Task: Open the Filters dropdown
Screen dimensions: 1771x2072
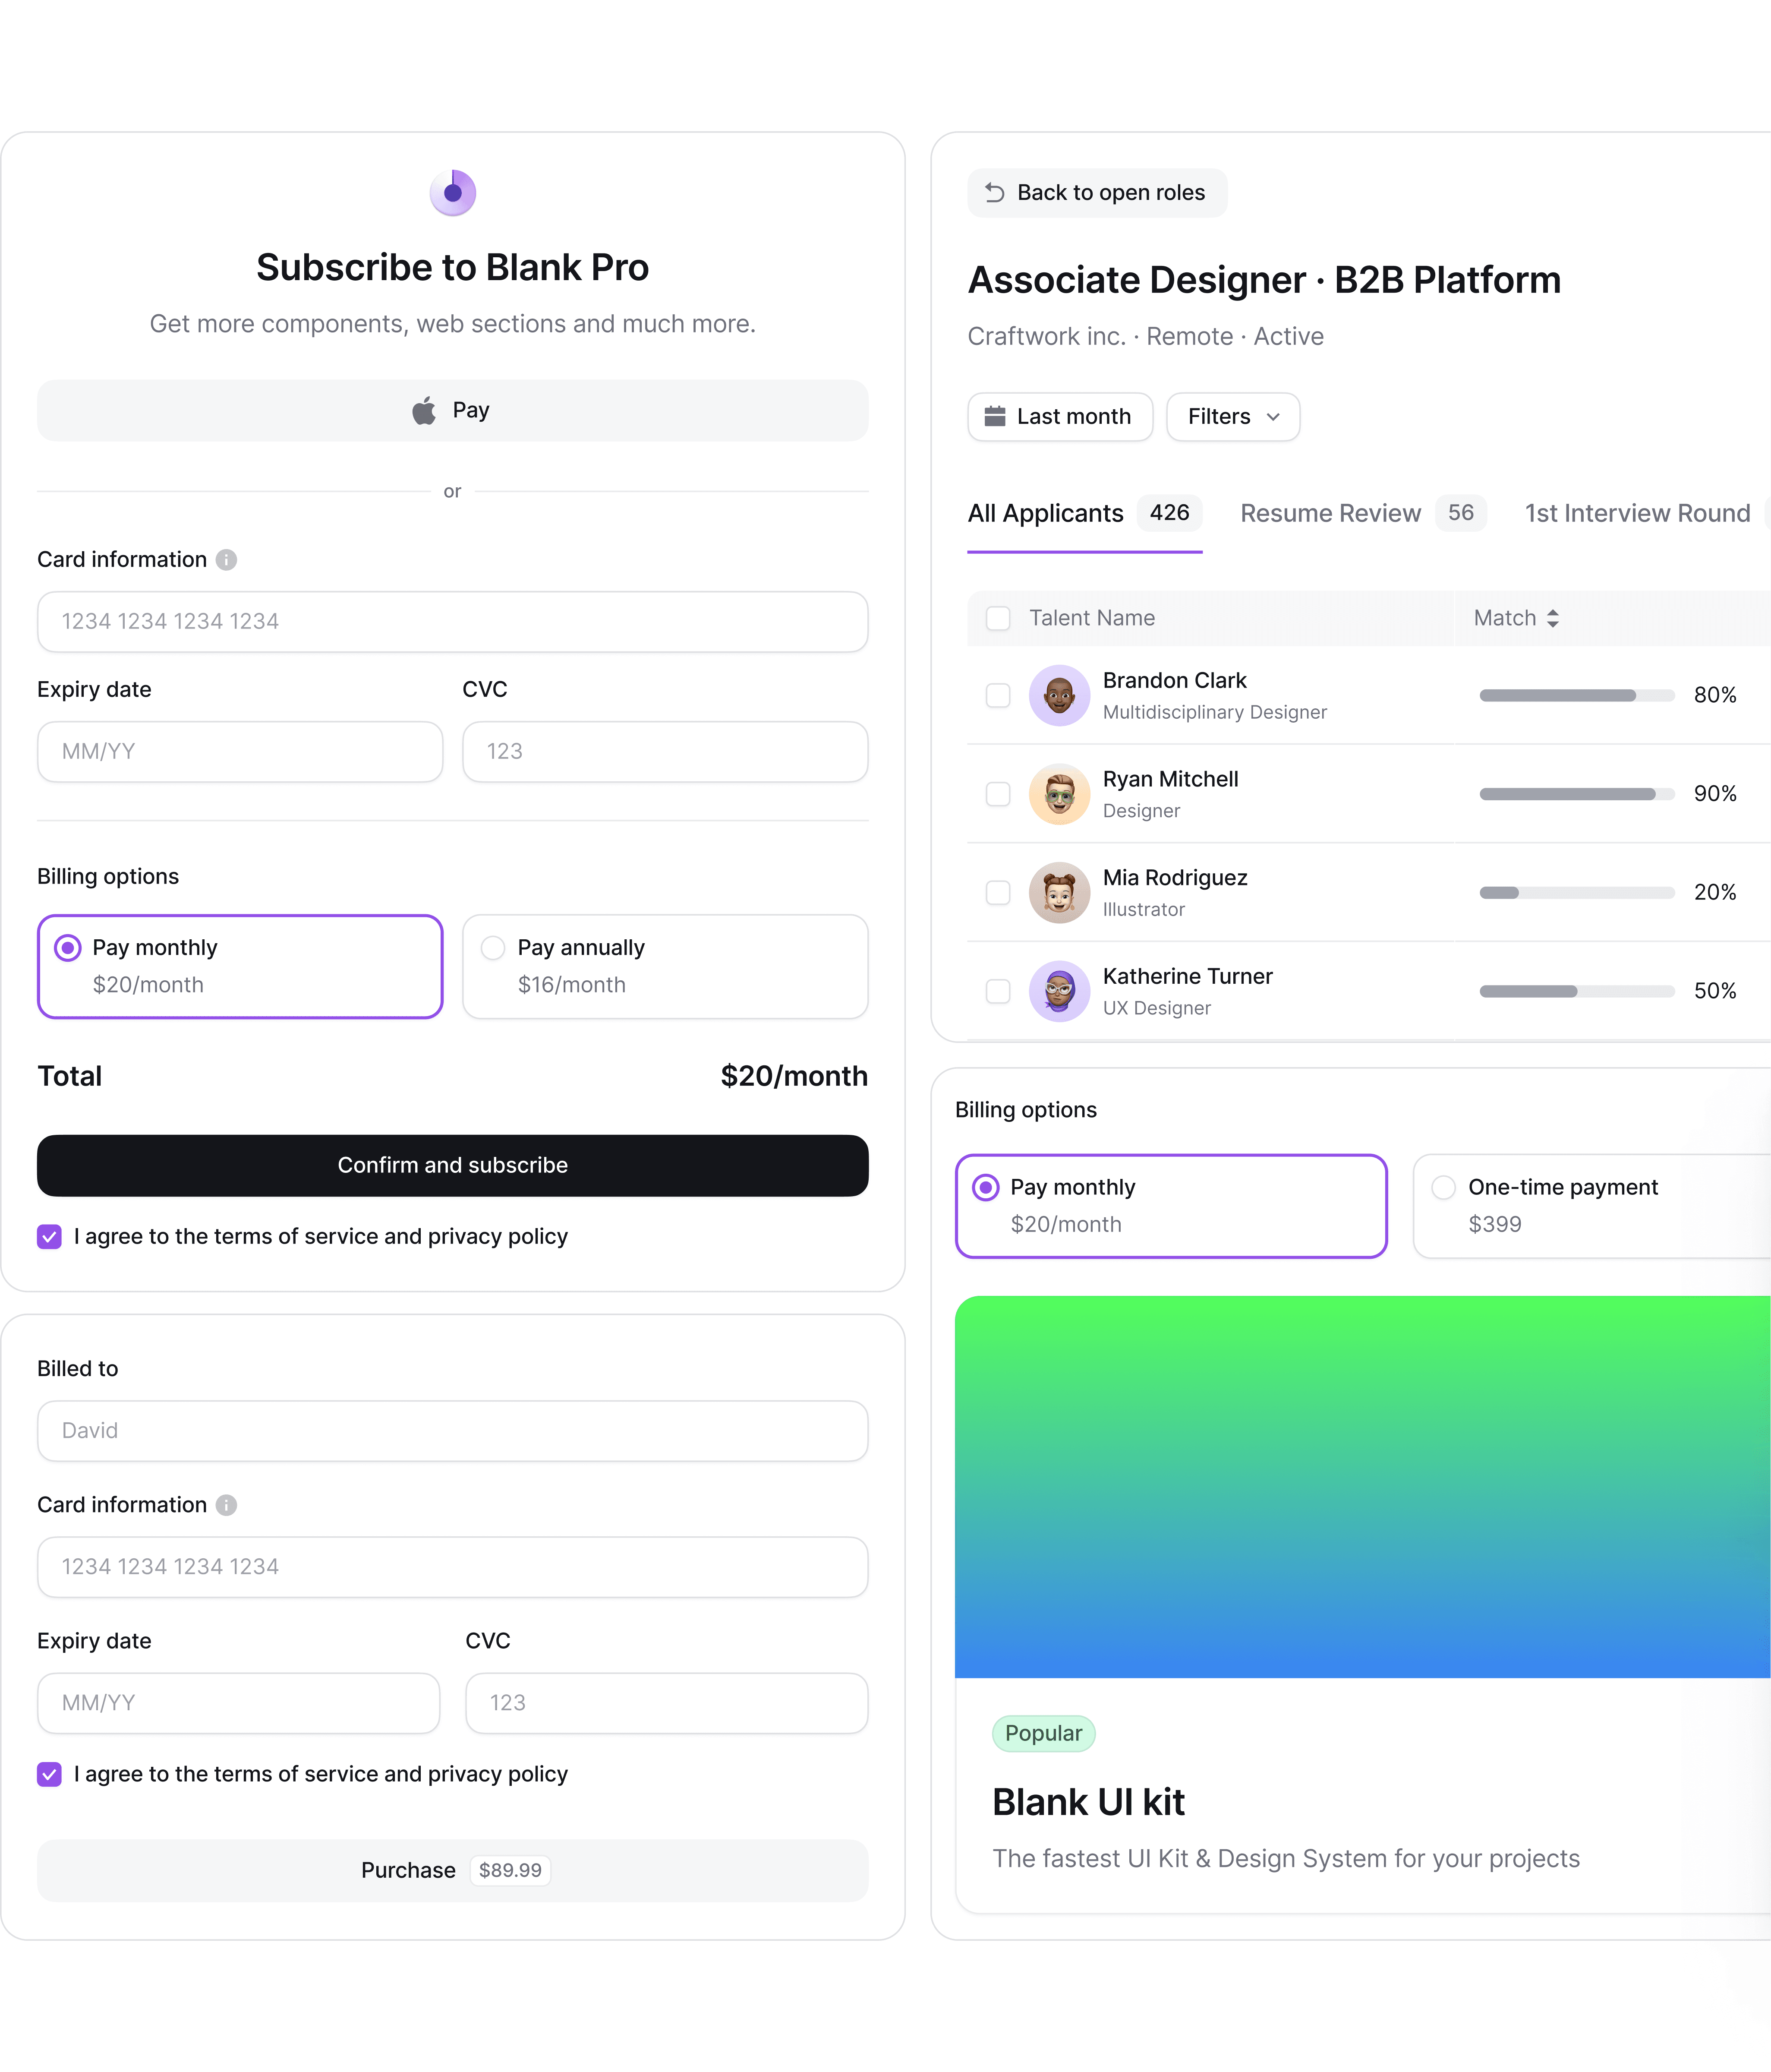Action: coord(1232,417)
